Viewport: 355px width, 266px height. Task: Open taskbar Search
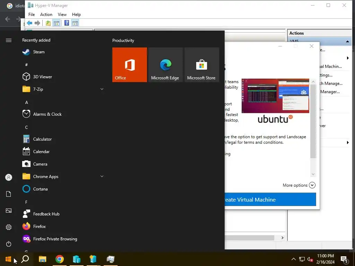[25, 259]
